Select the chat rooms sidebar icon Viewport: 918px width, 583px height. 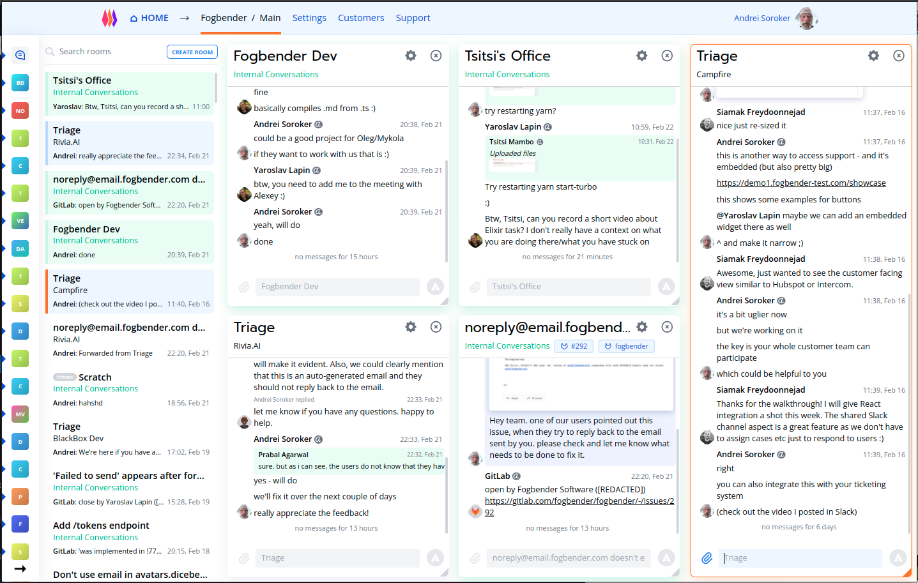(20, 56)
